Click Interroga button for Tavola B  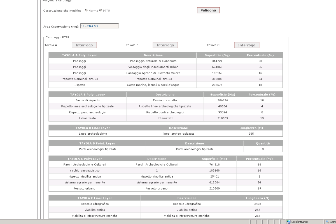coord(165,45)
